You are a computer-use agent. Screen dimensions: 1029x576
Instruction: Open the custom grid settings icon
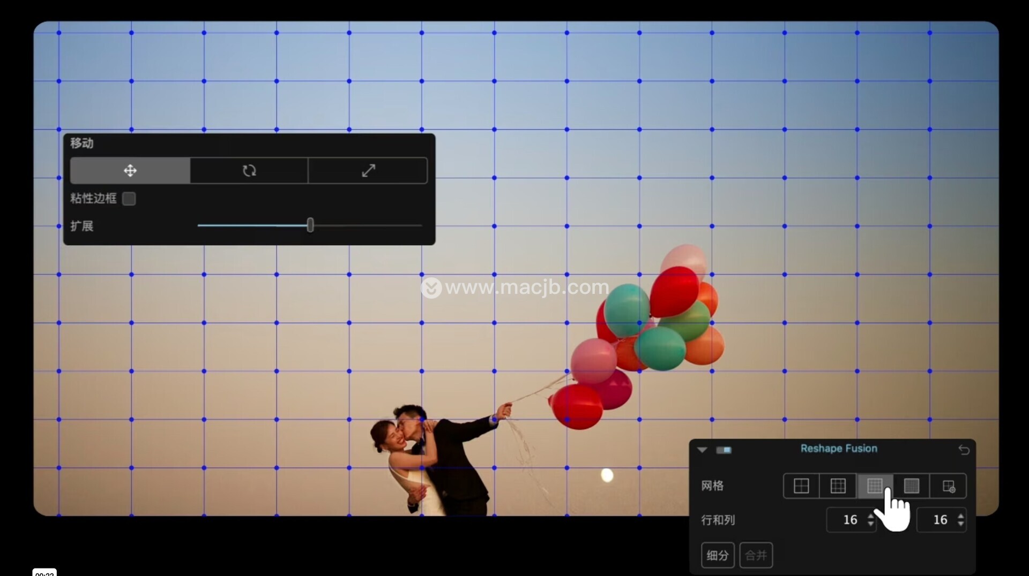pos(948,486)
